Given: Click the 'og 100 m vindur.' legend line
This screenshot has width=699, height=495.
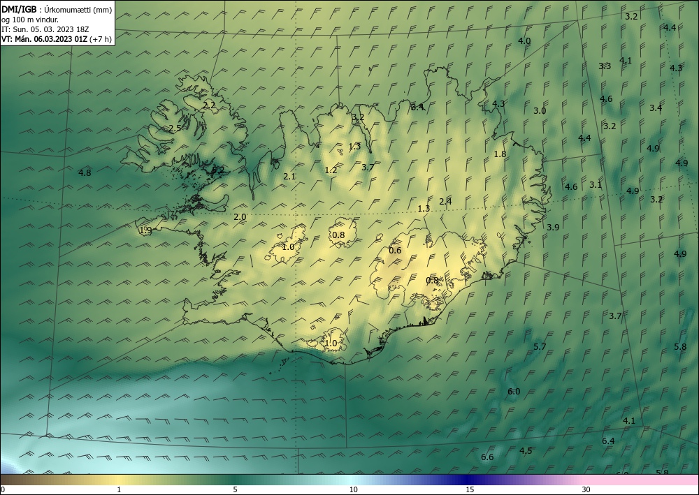Looking at the screenshot, I should pos(30,20).
